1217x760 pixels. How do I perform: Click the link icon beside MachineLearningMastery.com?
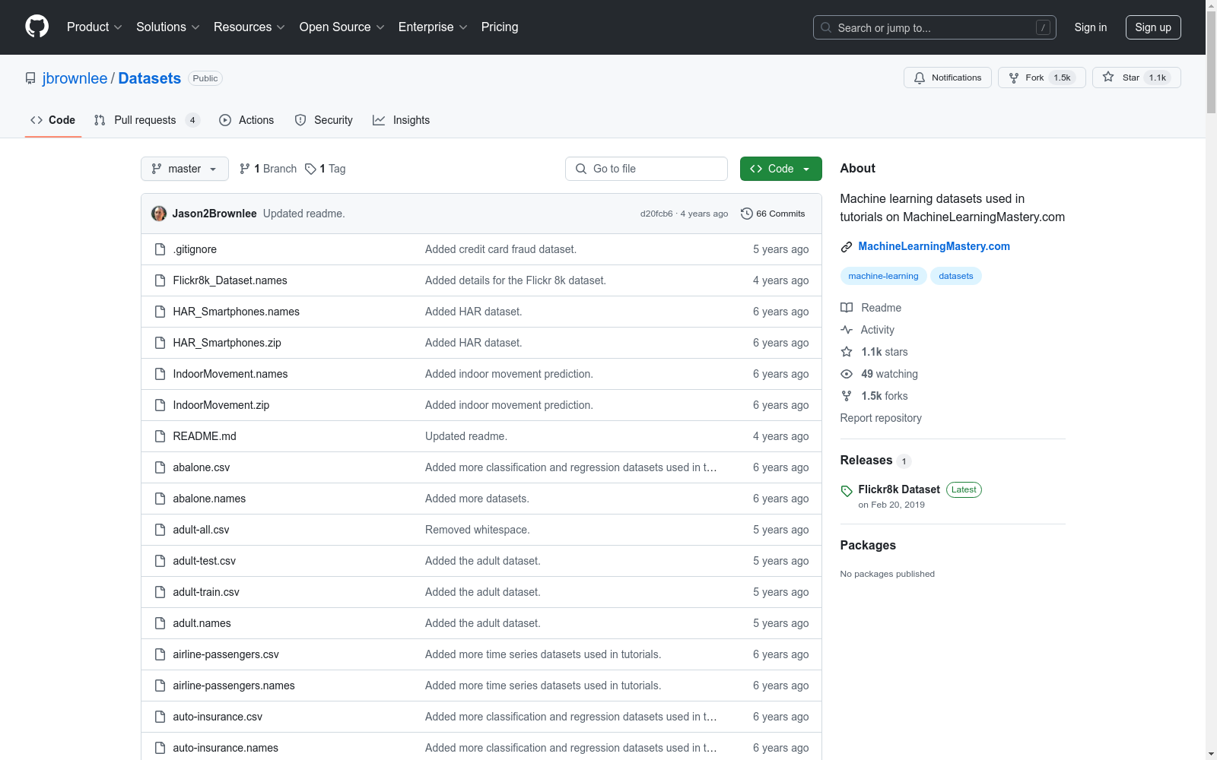coord(847,247)
